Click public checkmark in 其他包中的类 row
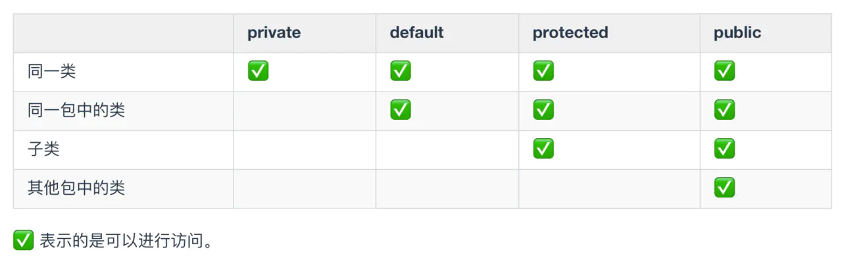This screenshot has width=842, height=258. coord(724,188)
